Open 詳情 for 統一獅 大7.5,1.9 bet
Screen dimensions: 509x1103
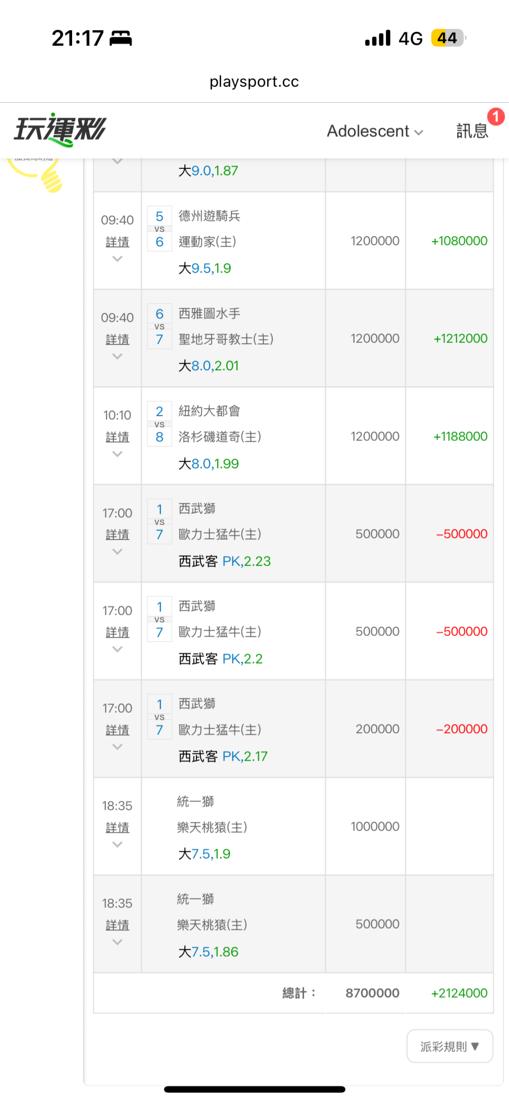pos(117,828)
